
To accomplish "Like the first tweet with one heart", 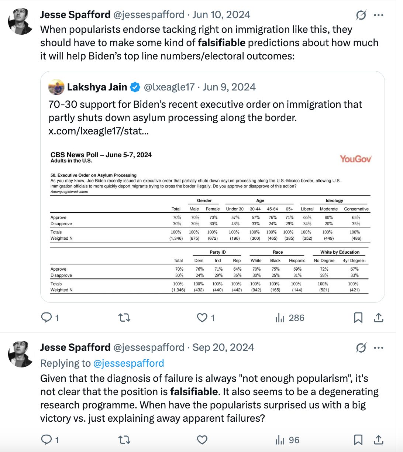I will [202, 318].
